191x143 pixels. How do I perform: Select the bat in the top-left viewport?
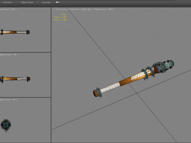pos(15,32)
